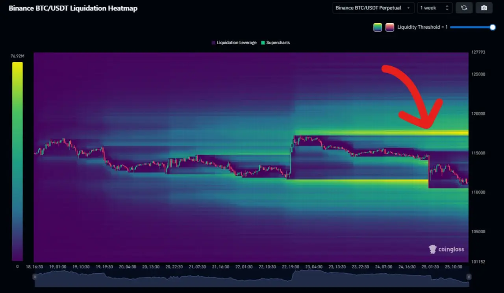504x293 pixels.
Task: Click the 105000 price axis label
Action: point(478,232)
